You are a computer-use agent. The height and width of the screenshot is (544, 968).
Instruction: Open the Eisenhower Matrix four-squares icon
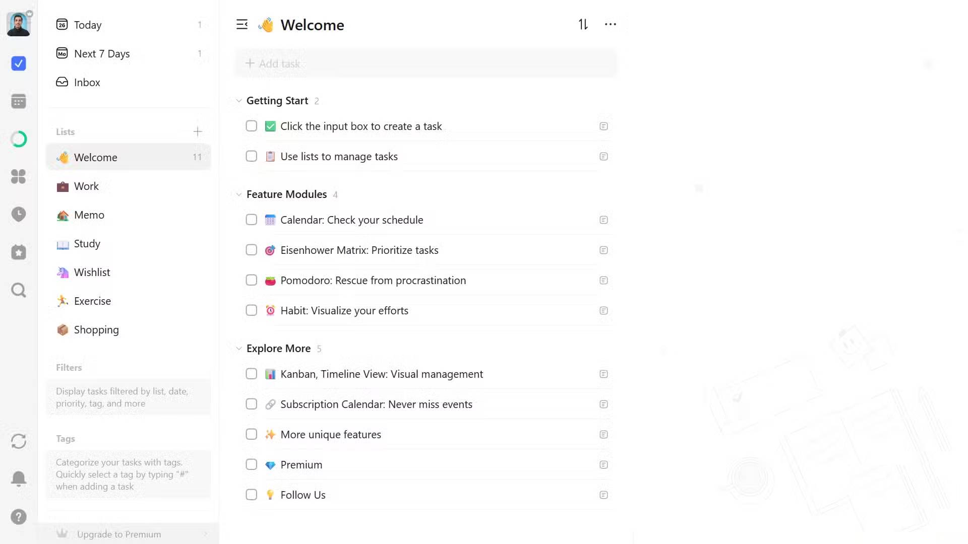click(19, 176)
